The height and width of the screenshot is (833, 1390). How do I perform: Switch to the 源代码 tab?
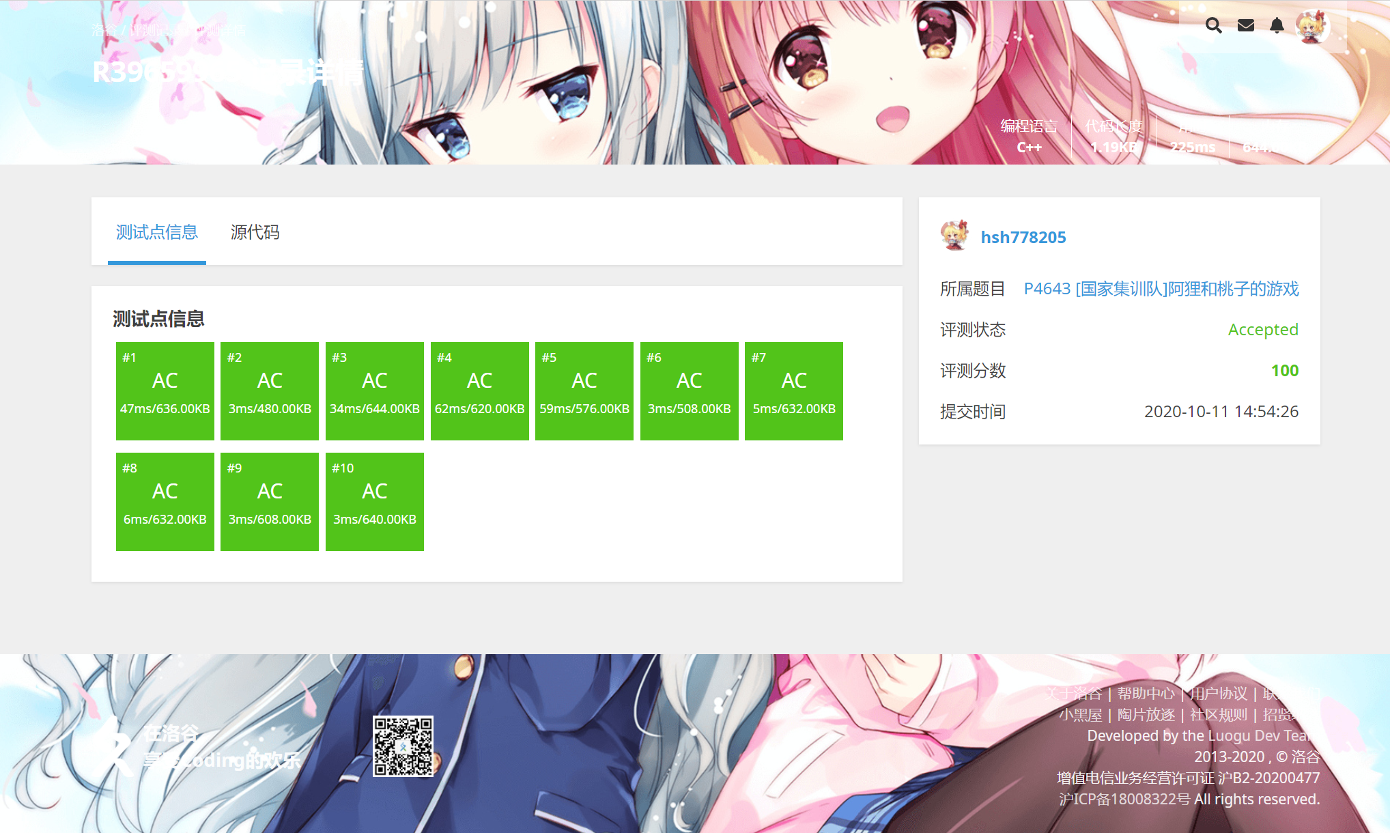[x=255, y=232]
